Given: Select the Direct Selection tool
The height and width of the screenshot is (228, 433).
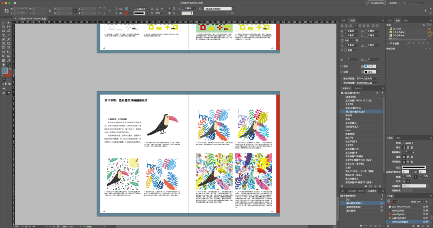Looking at the screenshot, I should (x=8, y=22).
